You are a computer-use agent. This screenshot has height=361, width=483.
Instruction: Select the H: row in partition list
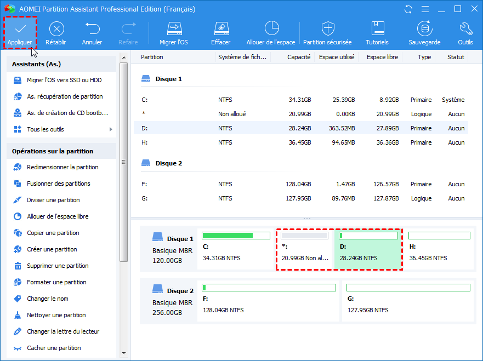tap(300, 142)
